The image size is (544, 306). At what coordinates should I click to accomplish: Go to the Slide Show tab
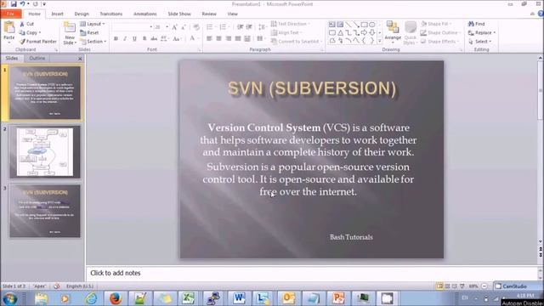click(179, 14)
